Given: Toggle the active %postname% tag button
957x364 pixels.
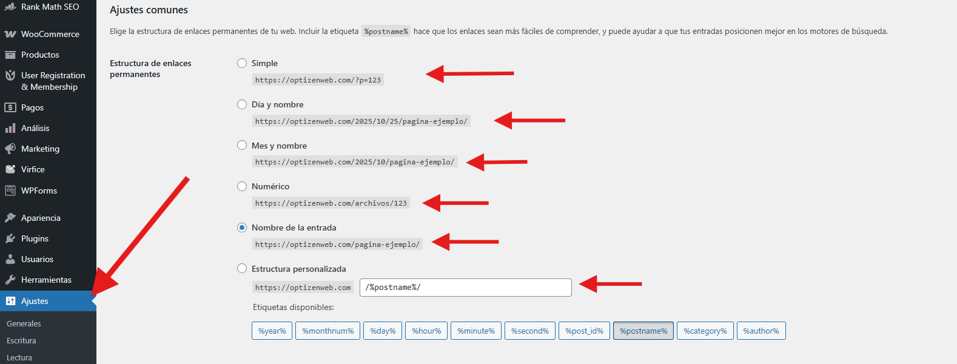Looking at the screenshot, I should (x=643, y=331).
